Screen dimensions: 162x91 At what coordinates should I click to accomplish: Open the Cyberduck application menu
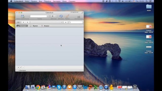pos(18,1)
